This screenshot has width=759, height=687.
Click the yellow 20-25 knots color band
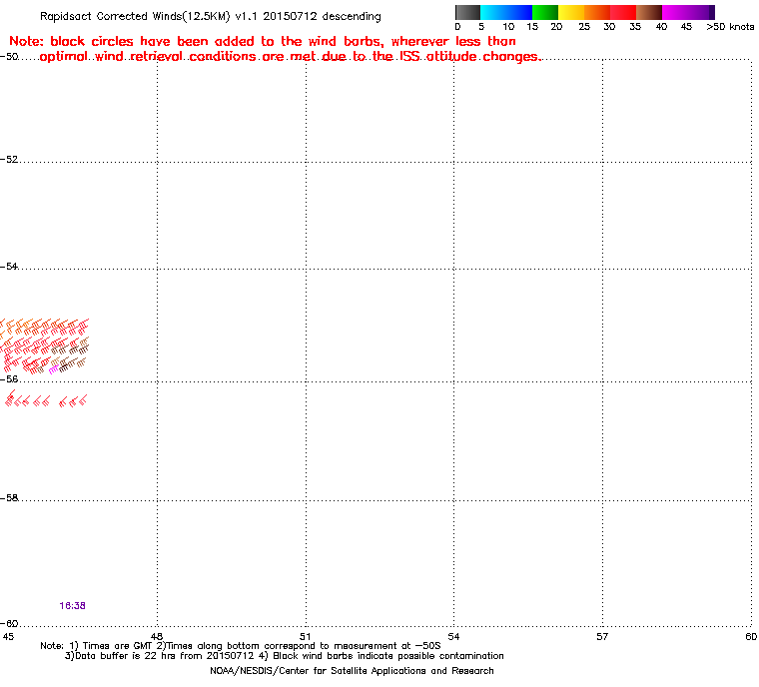pos(571,12)
